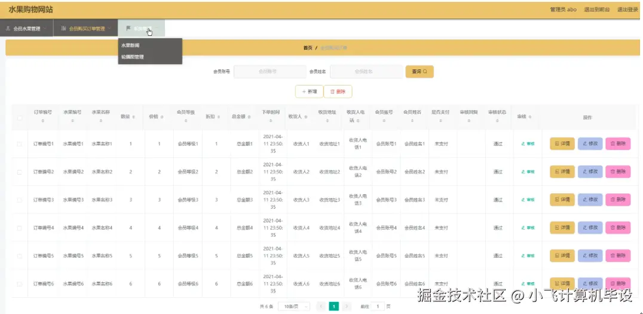Check the row checkbox for 订单编号1
This screenshot has height=314, width=643.
[x=19, y=144]
